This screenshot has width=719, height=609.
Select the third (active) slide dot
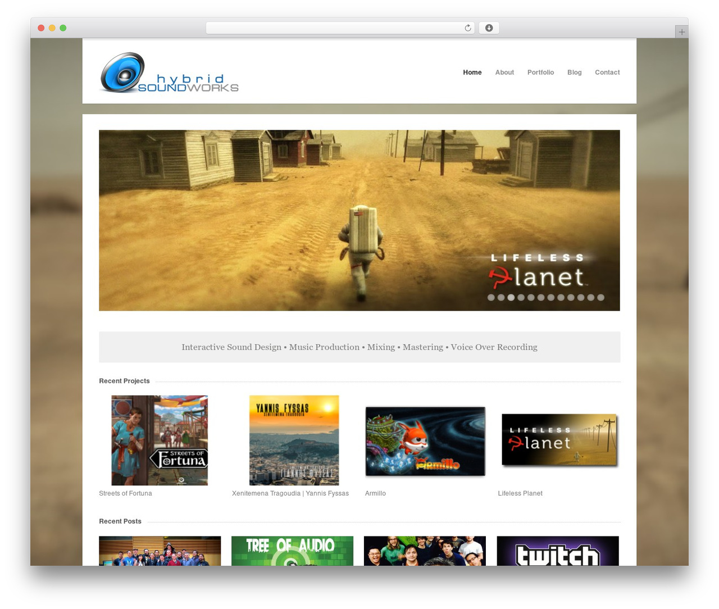511,298
